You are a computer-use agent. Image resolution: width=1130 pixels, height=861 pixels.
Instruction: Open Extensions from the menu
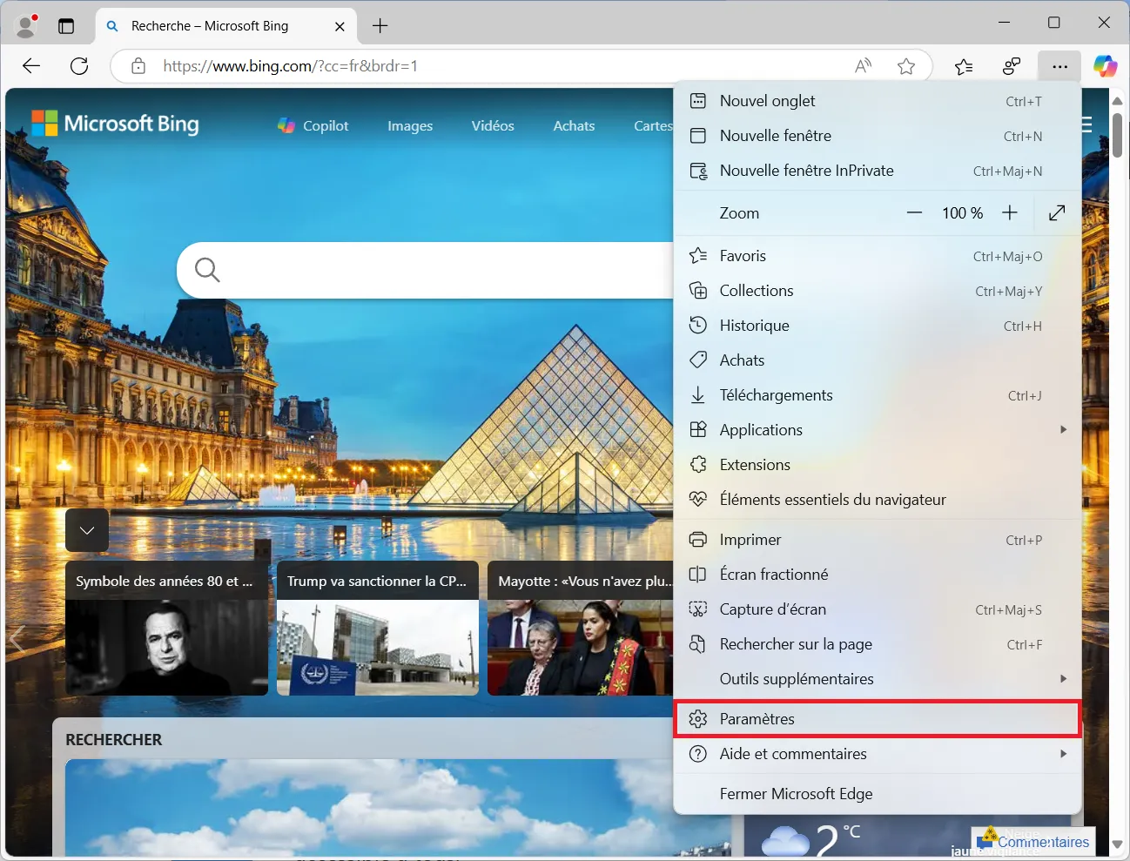[878, 465]
